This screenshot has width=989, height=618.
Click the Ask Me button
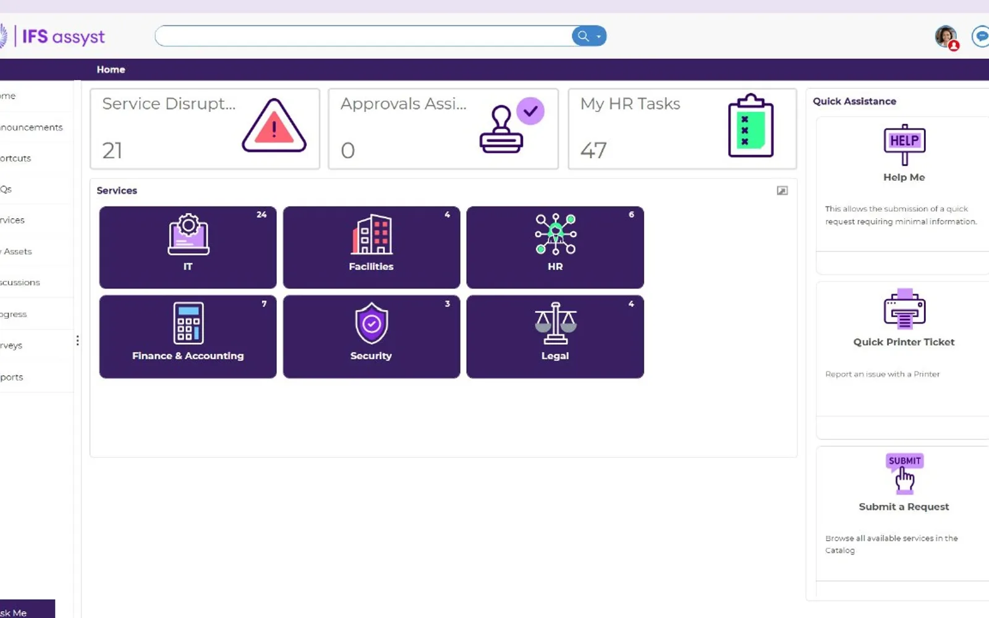(27, 609)
